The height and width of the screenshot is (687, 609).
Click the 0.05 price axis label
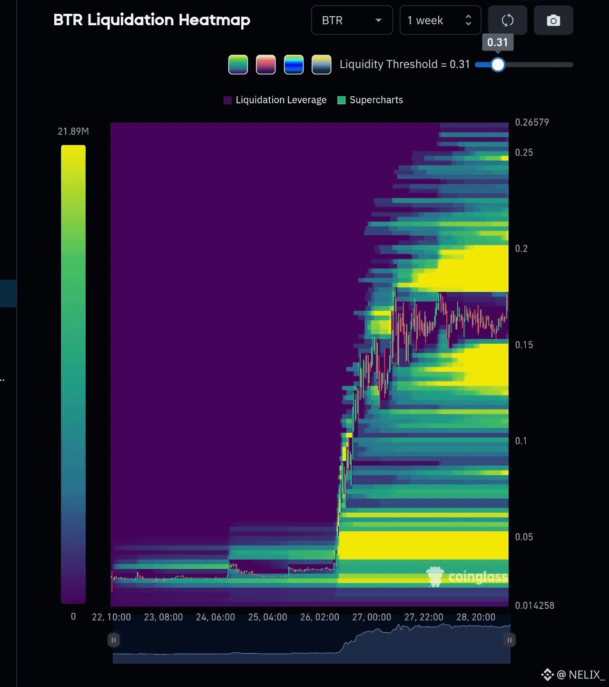pos(524,537)
